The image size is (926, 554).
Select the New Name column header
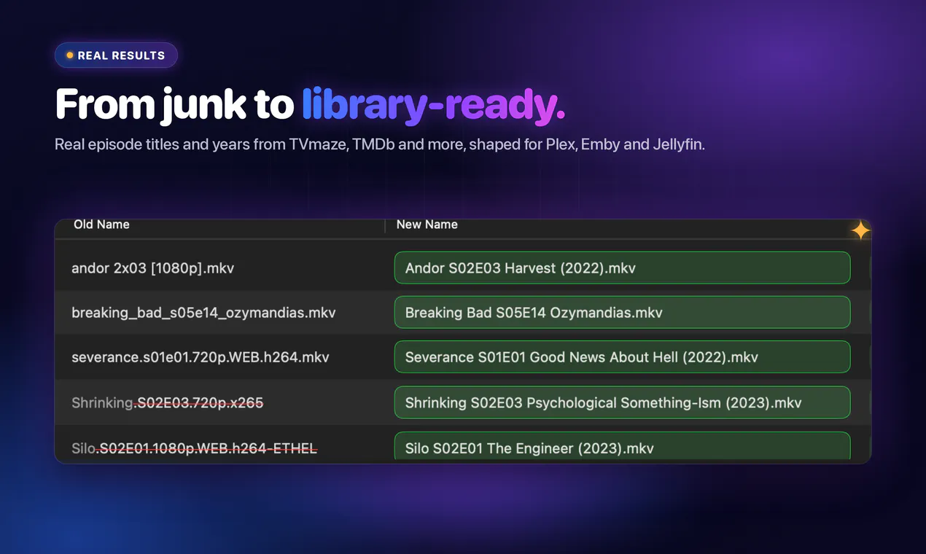pos(427,225)
